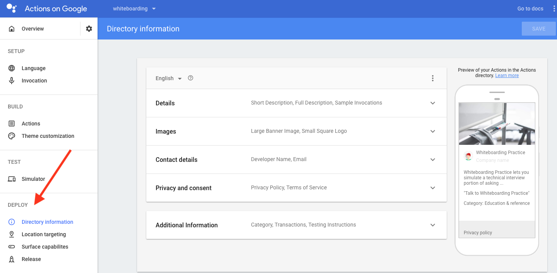Go to the Release page
The image size is (557, 273).
(31, 259)
